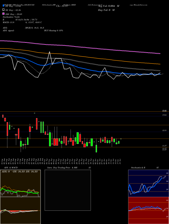Click the ADX/+DY/-DY readout header in ADX panel

pyautogui.click(x=19, y=171)
